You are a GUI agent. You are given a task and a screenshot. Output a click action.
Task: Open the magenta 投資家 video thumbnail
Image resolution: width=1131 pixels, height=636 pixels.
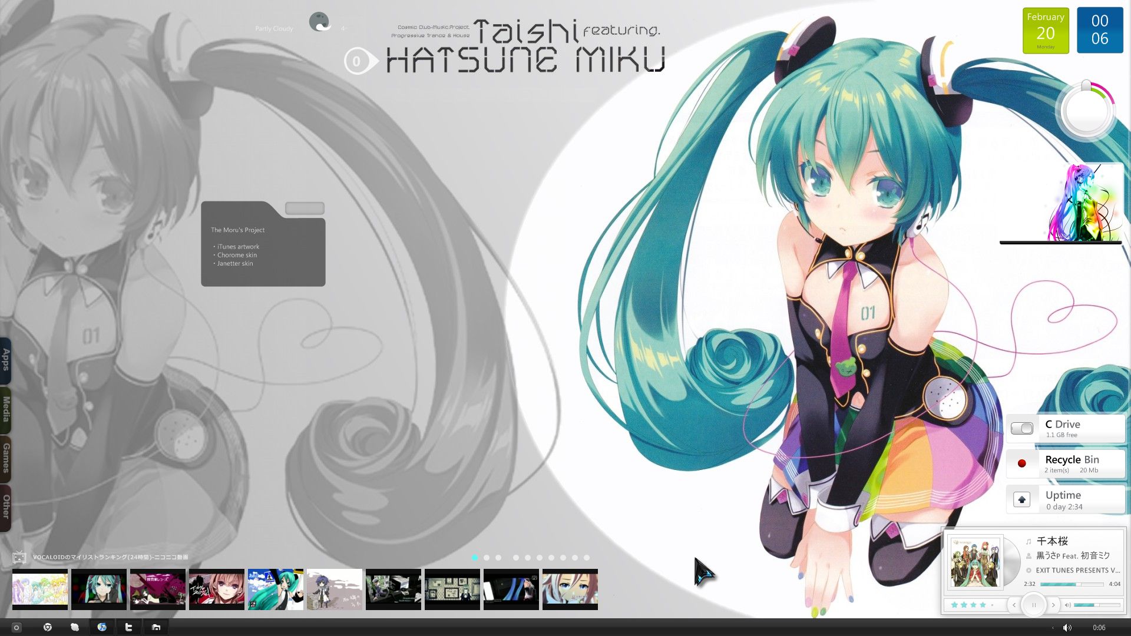158,589
